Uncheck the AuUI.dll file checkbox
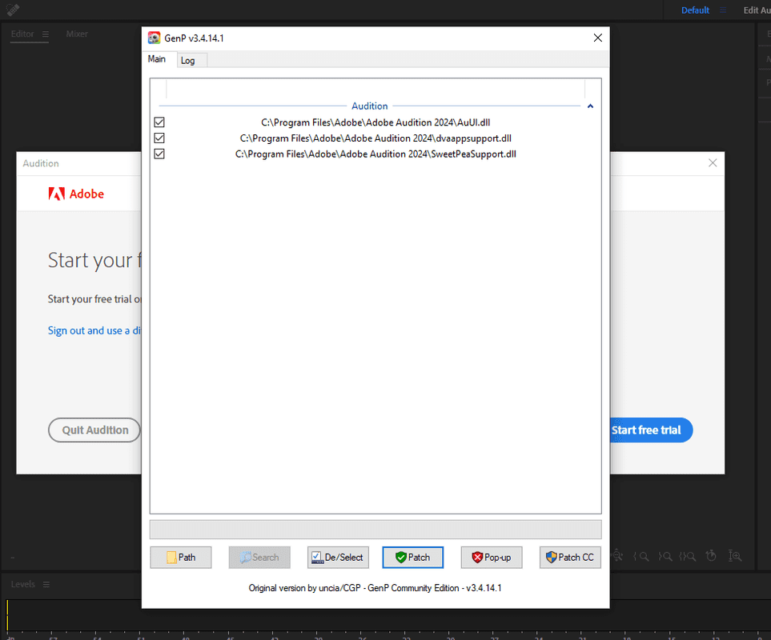 click(x=159, y=122)
